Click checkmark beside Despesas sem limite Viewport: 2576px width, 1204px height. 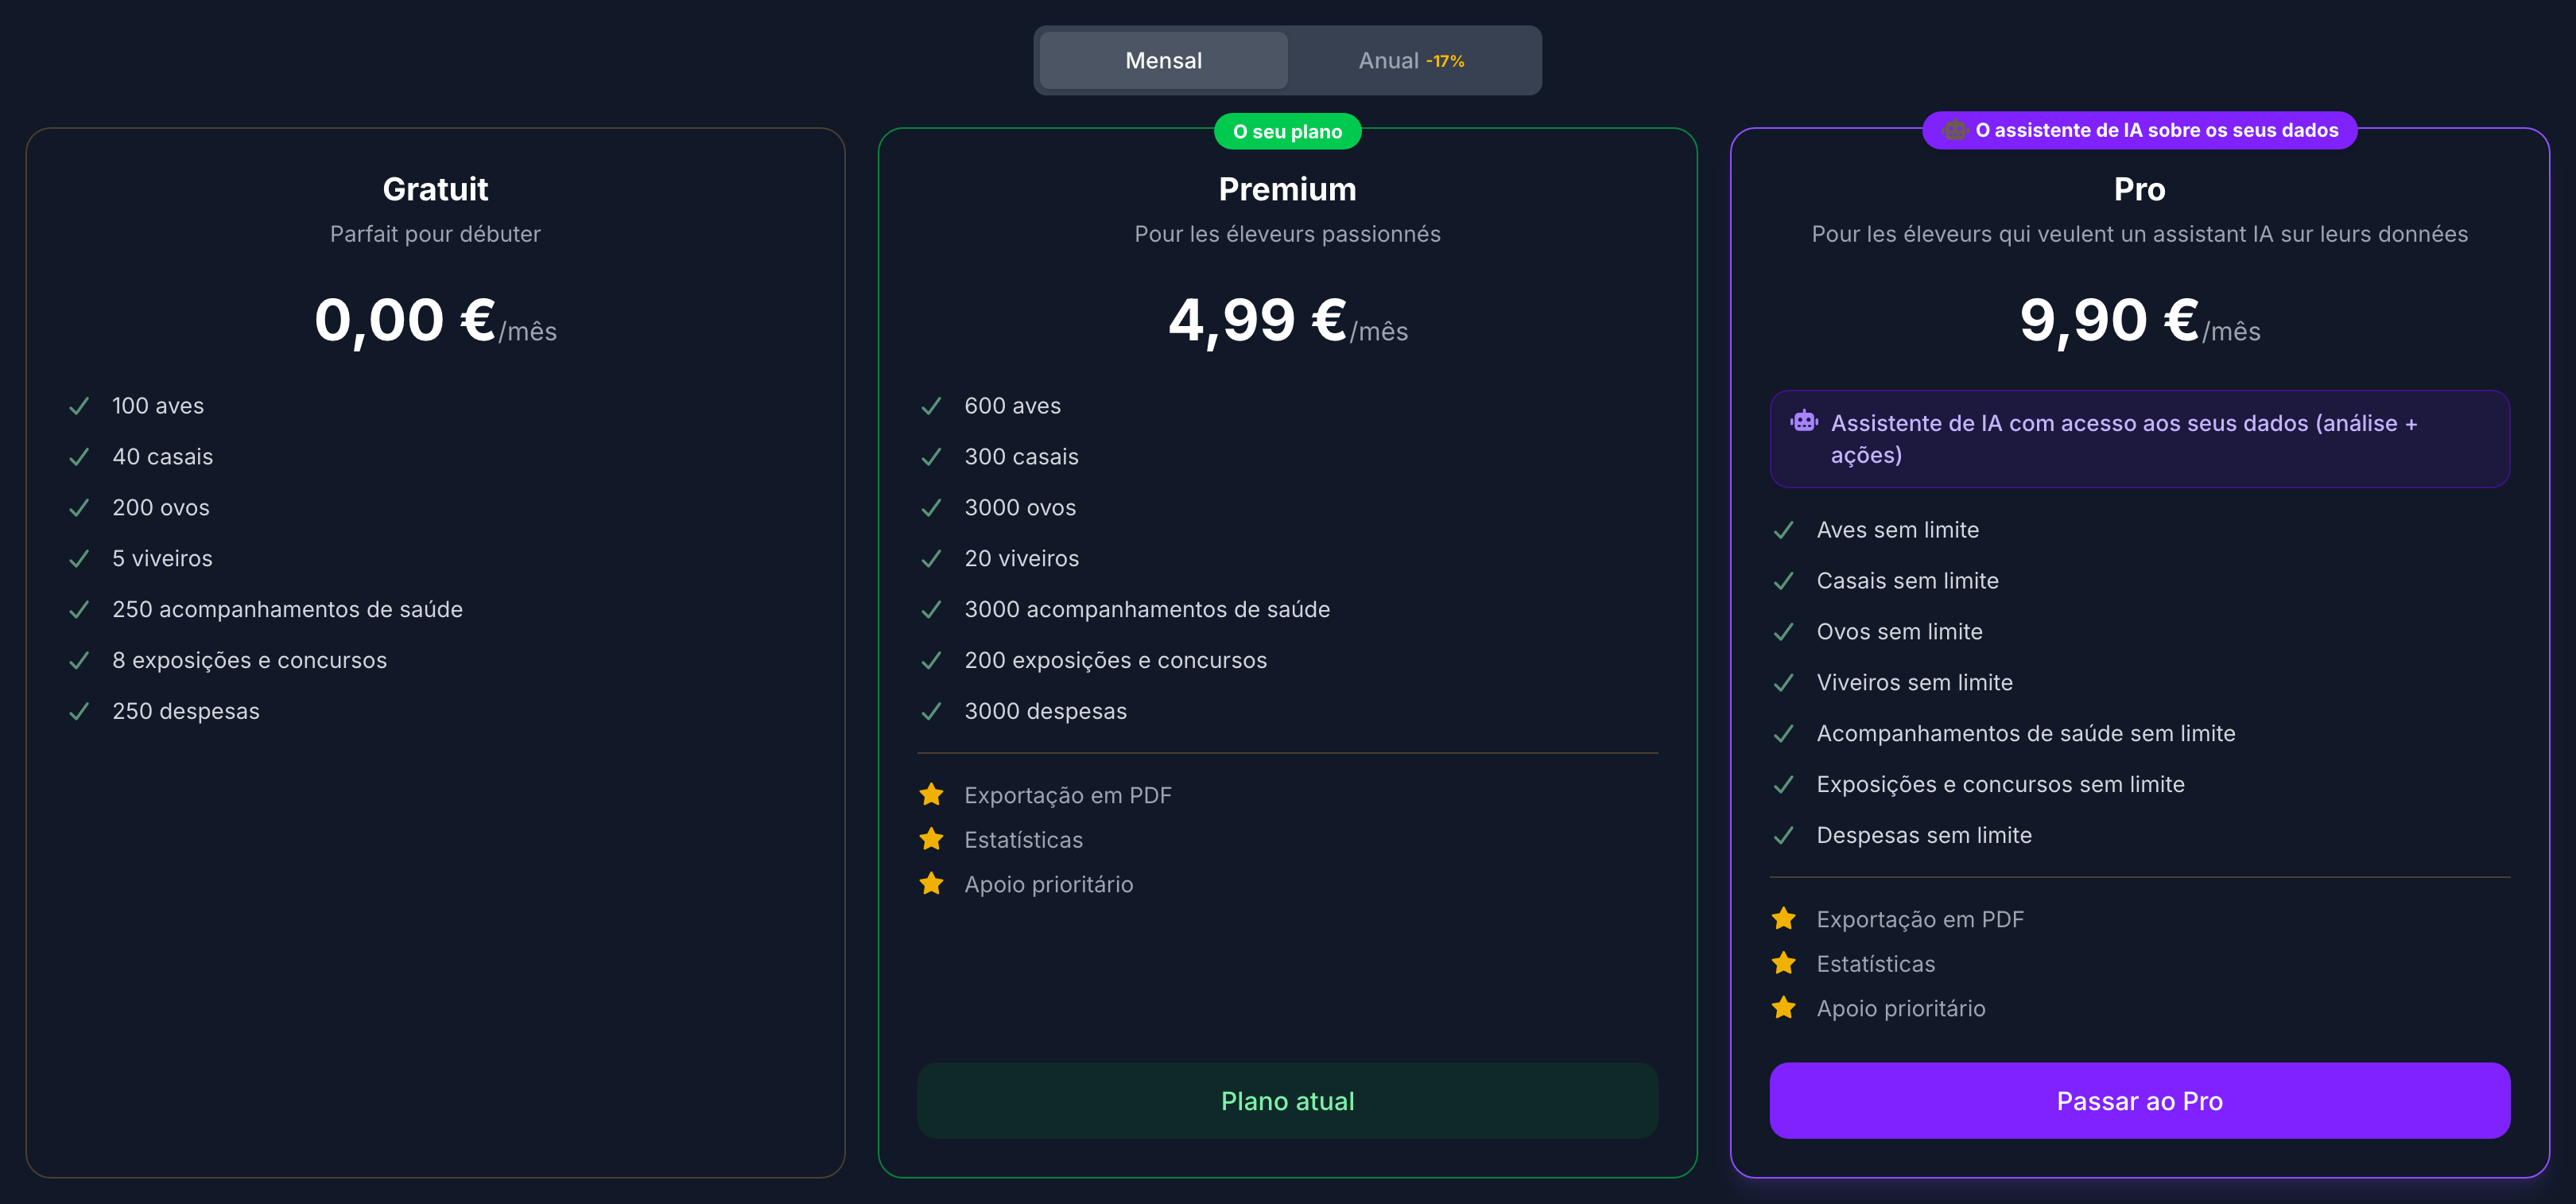click(x=1783, y=835)
